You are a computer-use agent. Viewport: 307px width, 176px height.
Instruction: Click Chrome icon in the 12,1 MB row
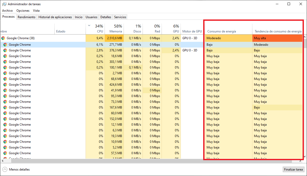coord(5,125)
